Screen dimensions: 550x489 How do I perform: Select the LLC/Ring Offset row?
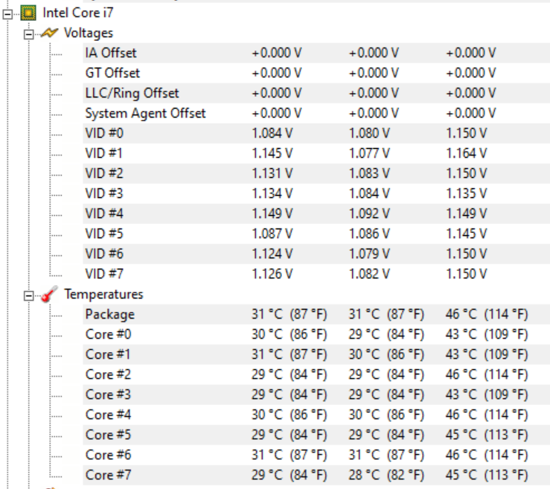click(316, 93)
